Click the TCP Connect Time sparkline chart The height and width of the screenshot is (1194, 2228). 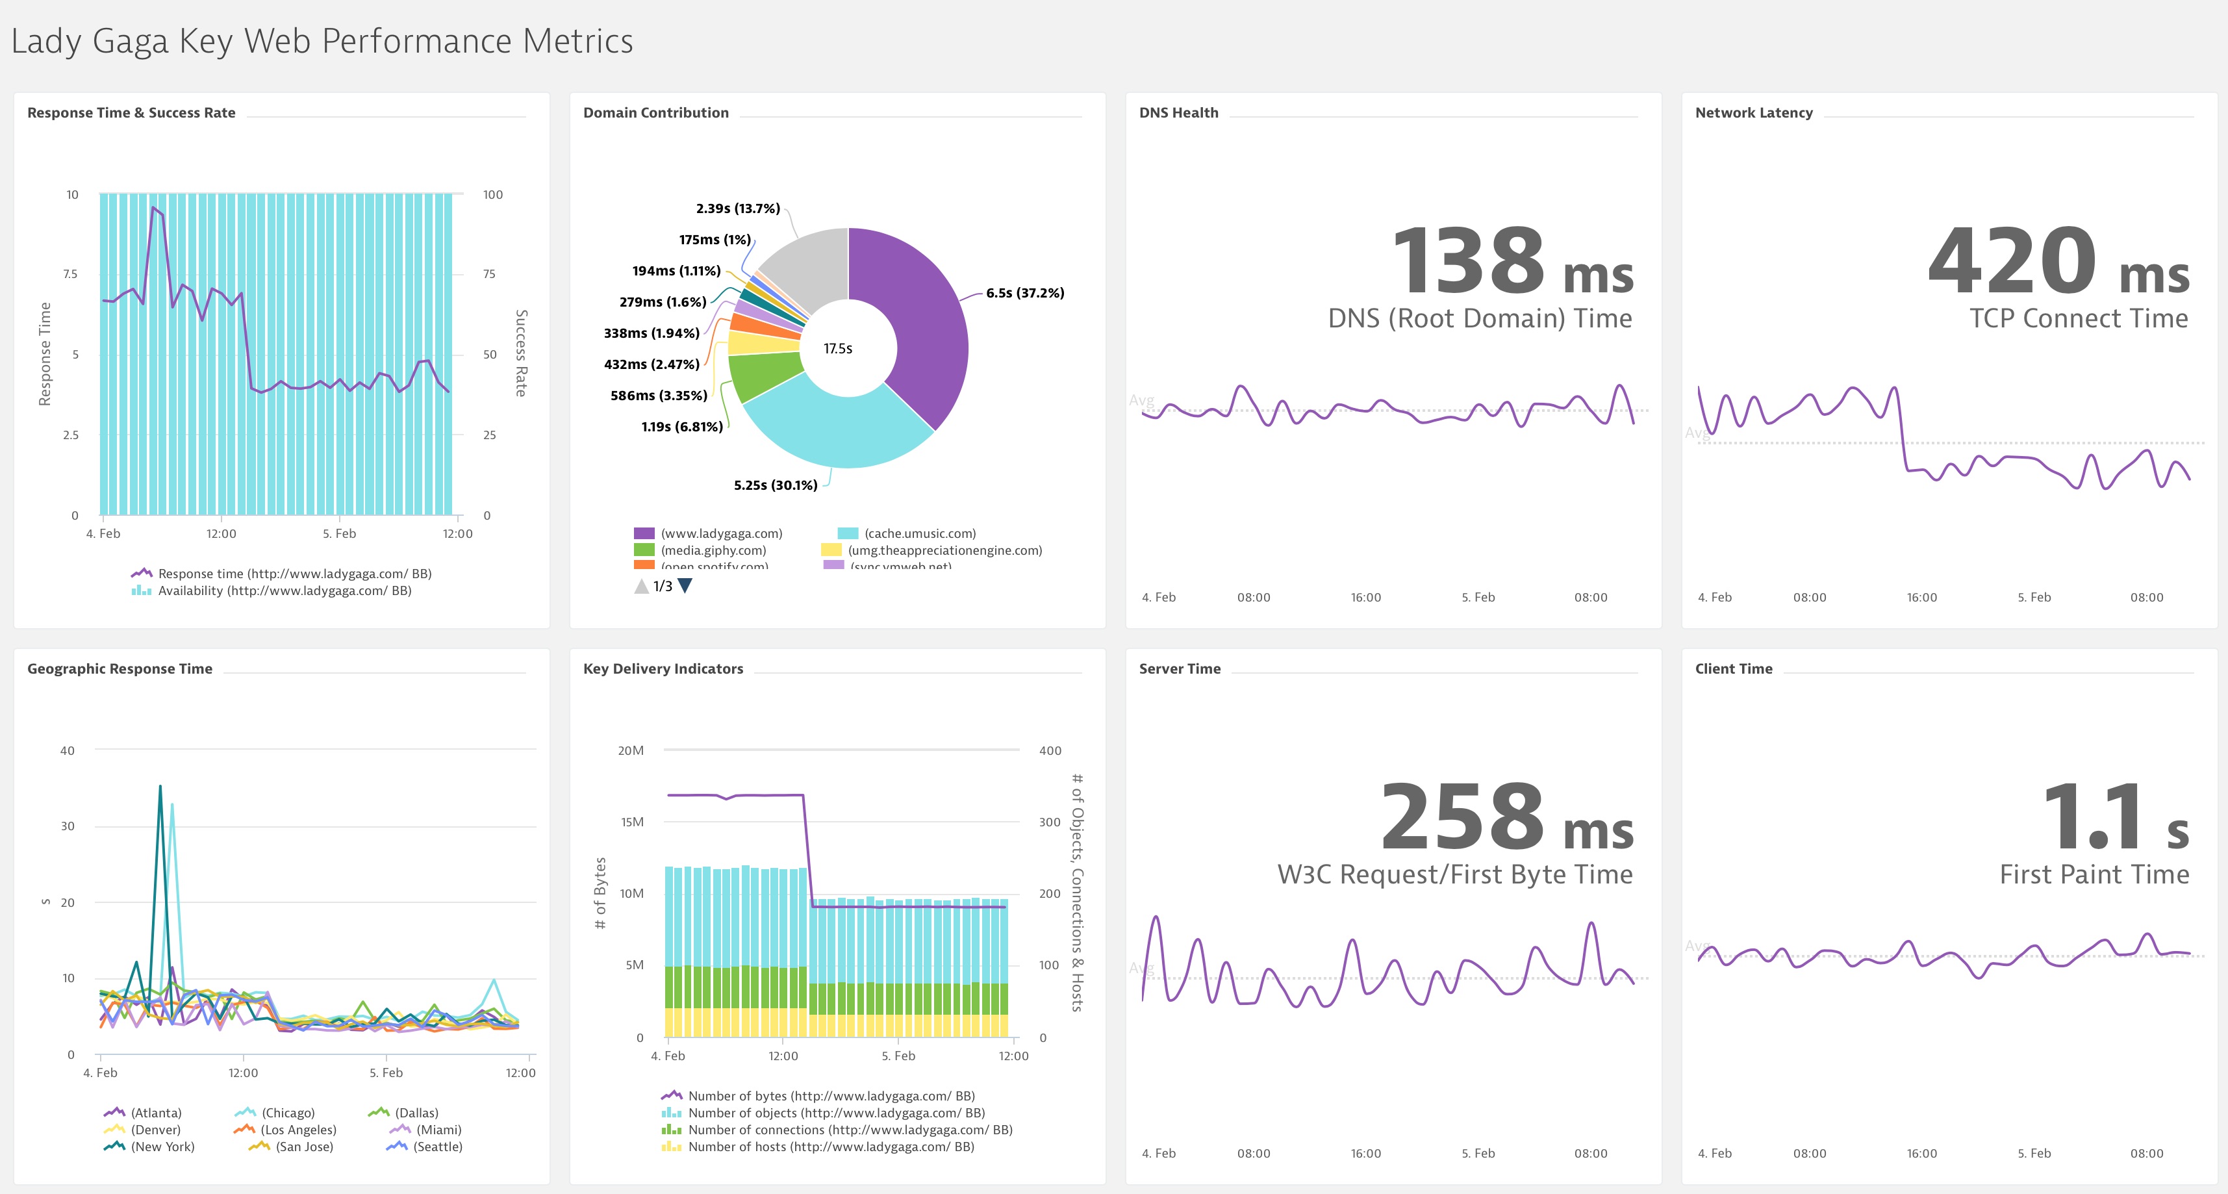click(x=1943, y=438)
